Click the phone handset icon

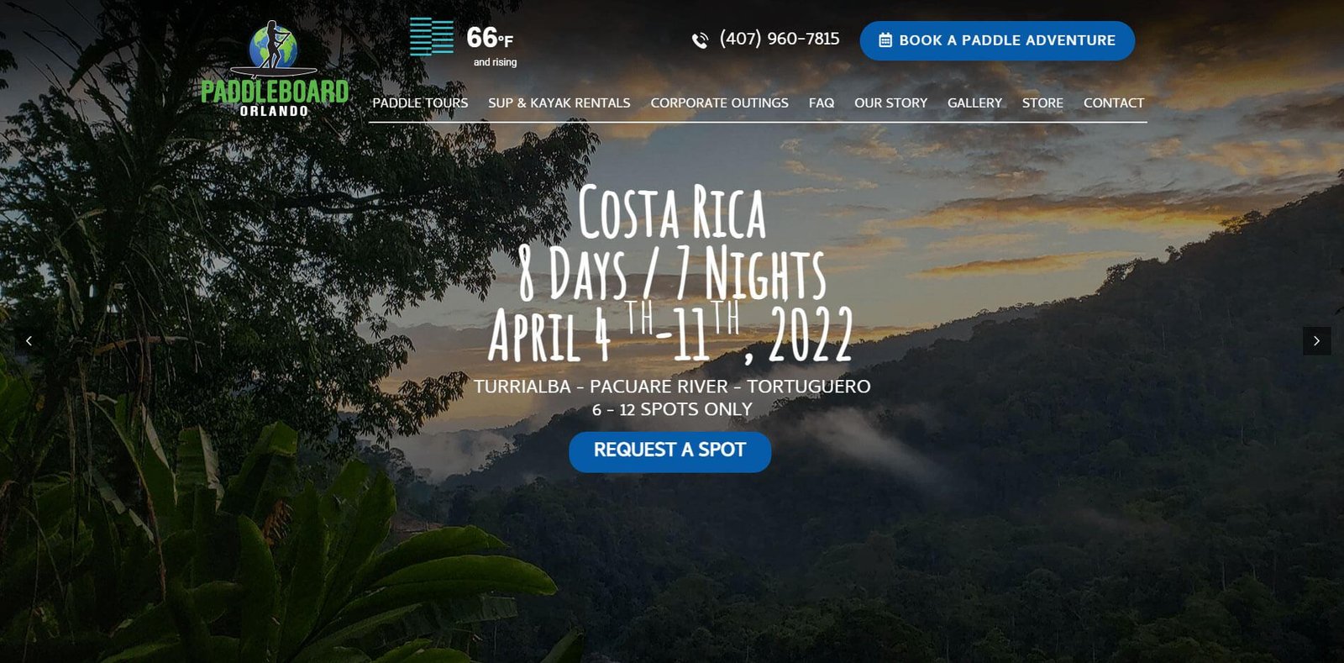(700, 40)
